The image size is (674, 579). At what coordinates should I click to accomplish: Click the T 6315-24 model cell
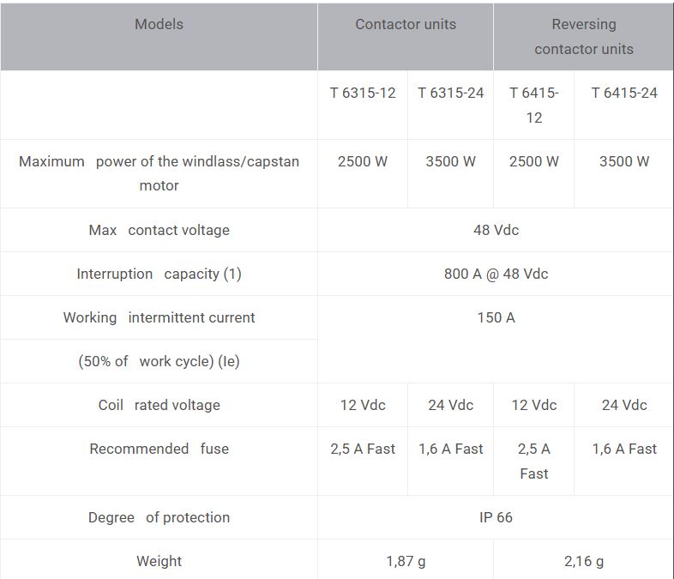click(x=450, y=93)
